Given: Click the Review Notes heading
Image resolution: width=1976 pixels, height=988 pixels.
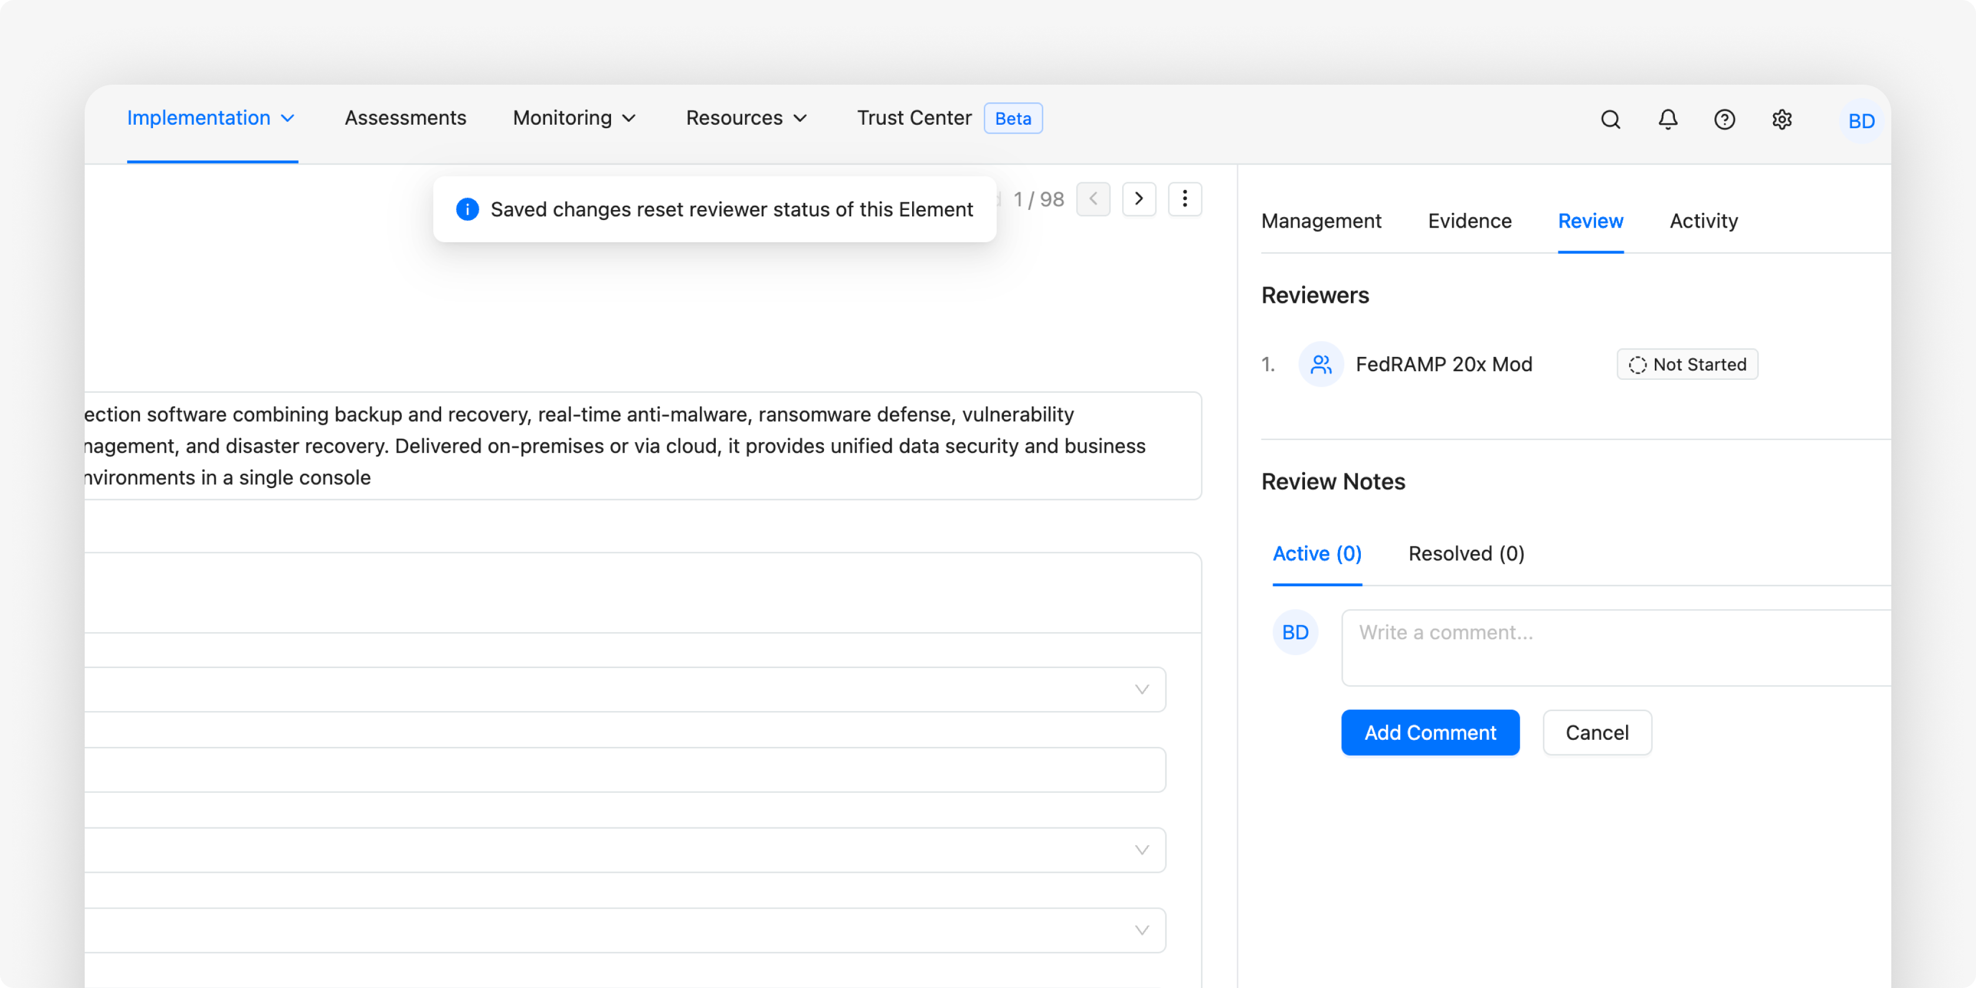Looking at the screenshot, I should (1333, 482).
